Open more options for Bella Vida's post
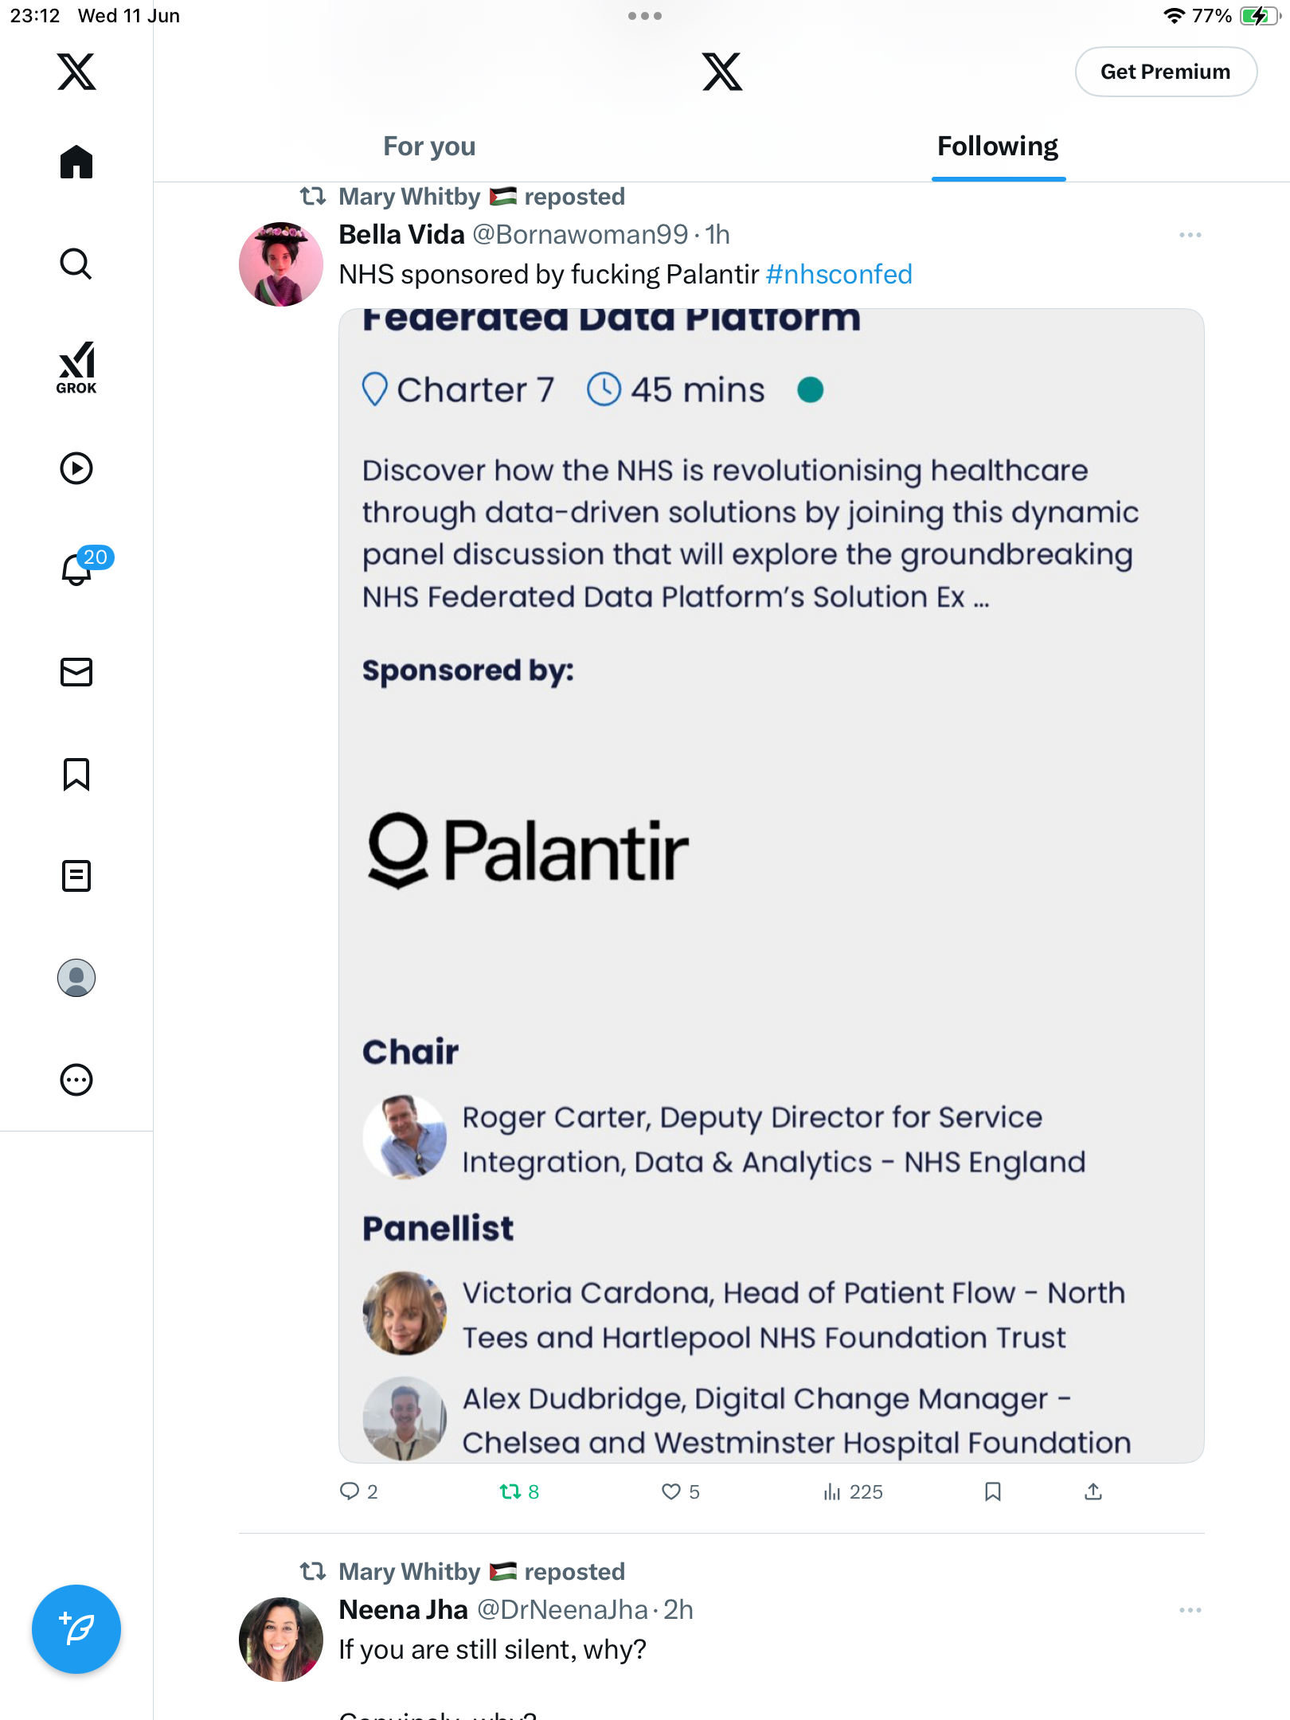 coord(1190,235)
